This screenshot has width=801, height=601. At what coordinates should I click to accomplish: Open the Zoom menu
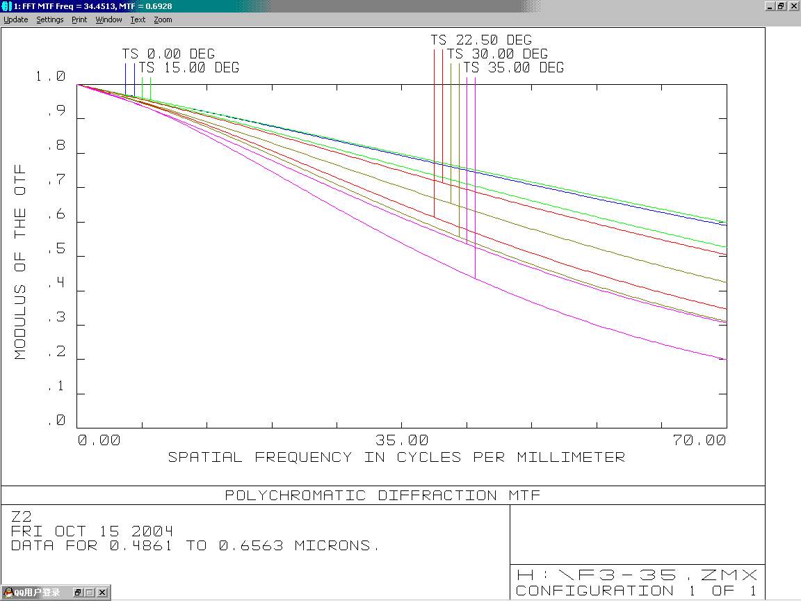(163, 19)
